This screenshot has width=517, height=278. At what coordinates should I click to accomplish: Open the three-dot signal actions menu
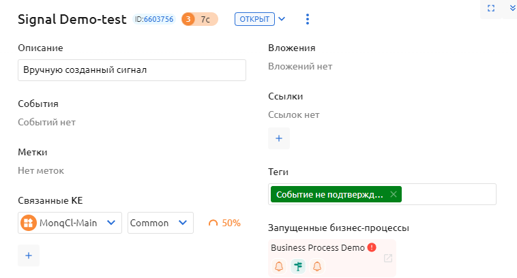(x=308, y=20)
